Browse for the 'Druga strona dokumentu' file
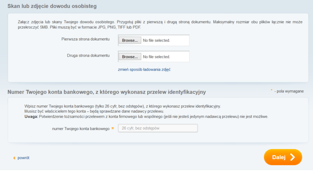This screenshot has width=313, height=171. pyautogui.click(x=130, y=57)
